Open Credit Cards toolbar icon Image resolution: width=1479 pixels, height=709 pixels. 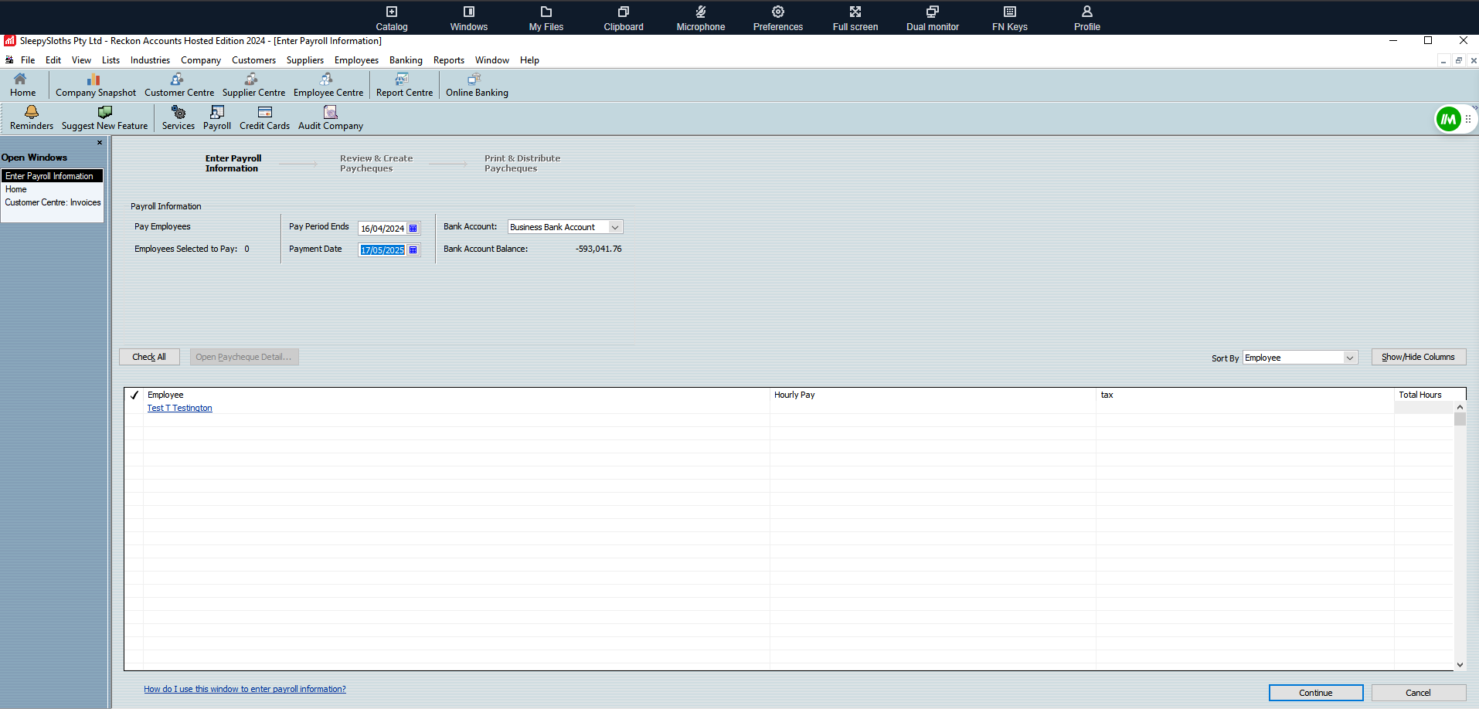click(264, 118)
